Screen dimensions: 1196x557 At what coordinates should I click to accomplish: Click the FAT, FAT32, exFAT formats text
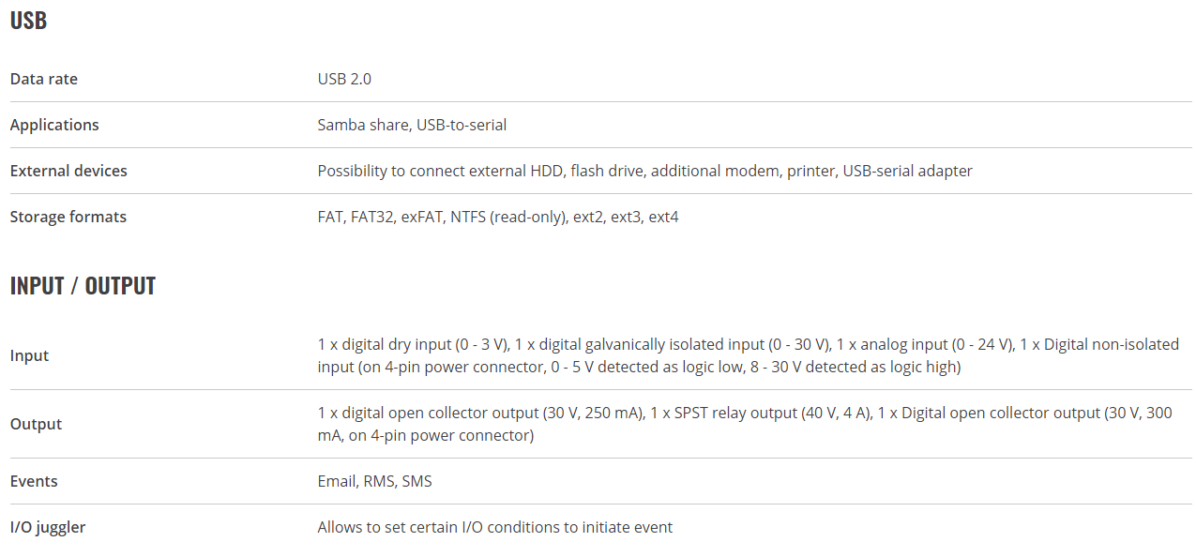point(498,217)
